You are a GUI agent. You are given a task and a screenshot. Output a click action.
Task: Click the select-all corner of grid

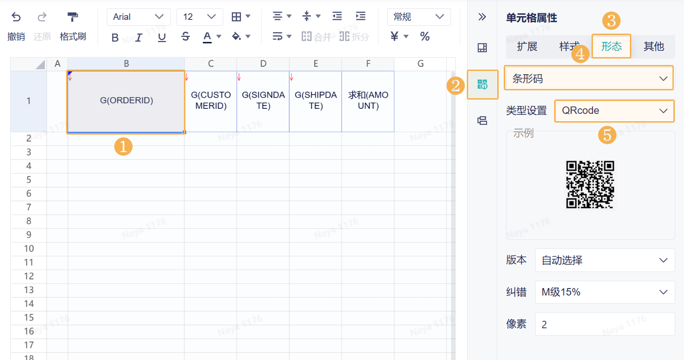point(29,64)
